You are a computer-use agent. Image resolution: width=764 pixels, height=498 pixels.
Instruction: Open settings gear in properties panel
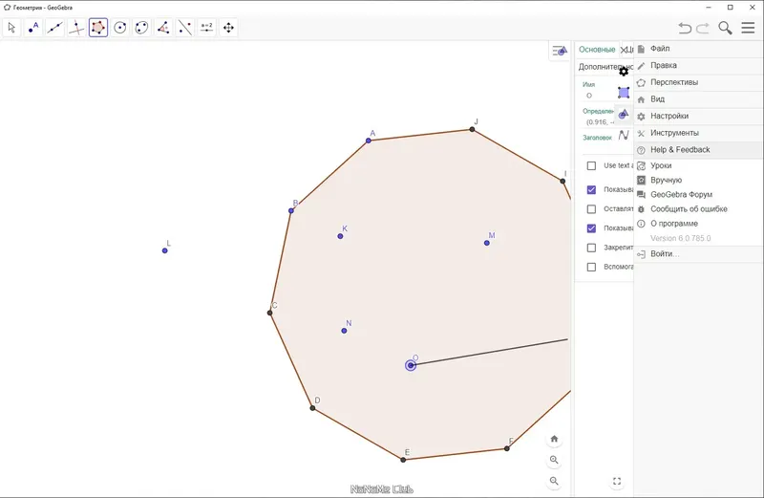click(624, 72)
